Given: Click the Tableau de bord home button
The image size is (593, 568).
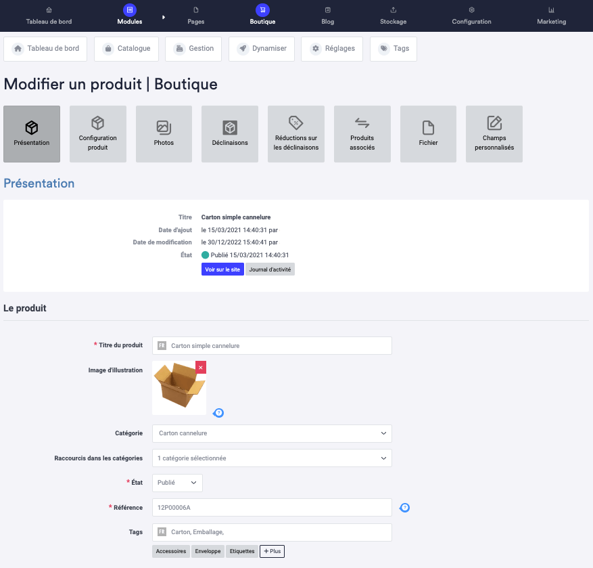Looking at the screenshot, I should point(45,49).
